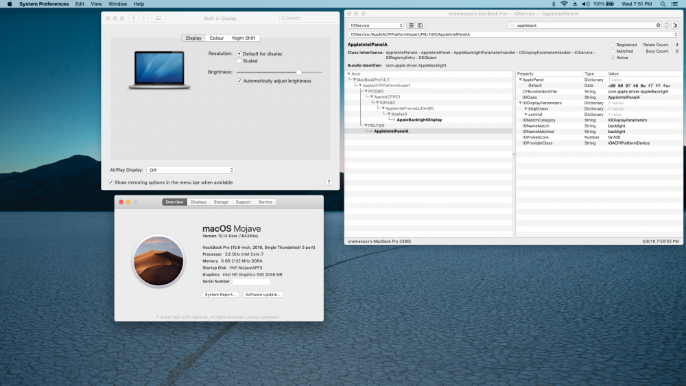
Task: Open the Help menu
Action: point(139,4)
